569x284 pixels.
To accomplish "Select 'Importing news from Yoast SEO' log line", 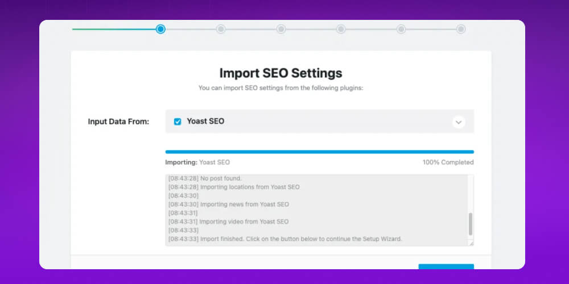I will click(229, 204).
